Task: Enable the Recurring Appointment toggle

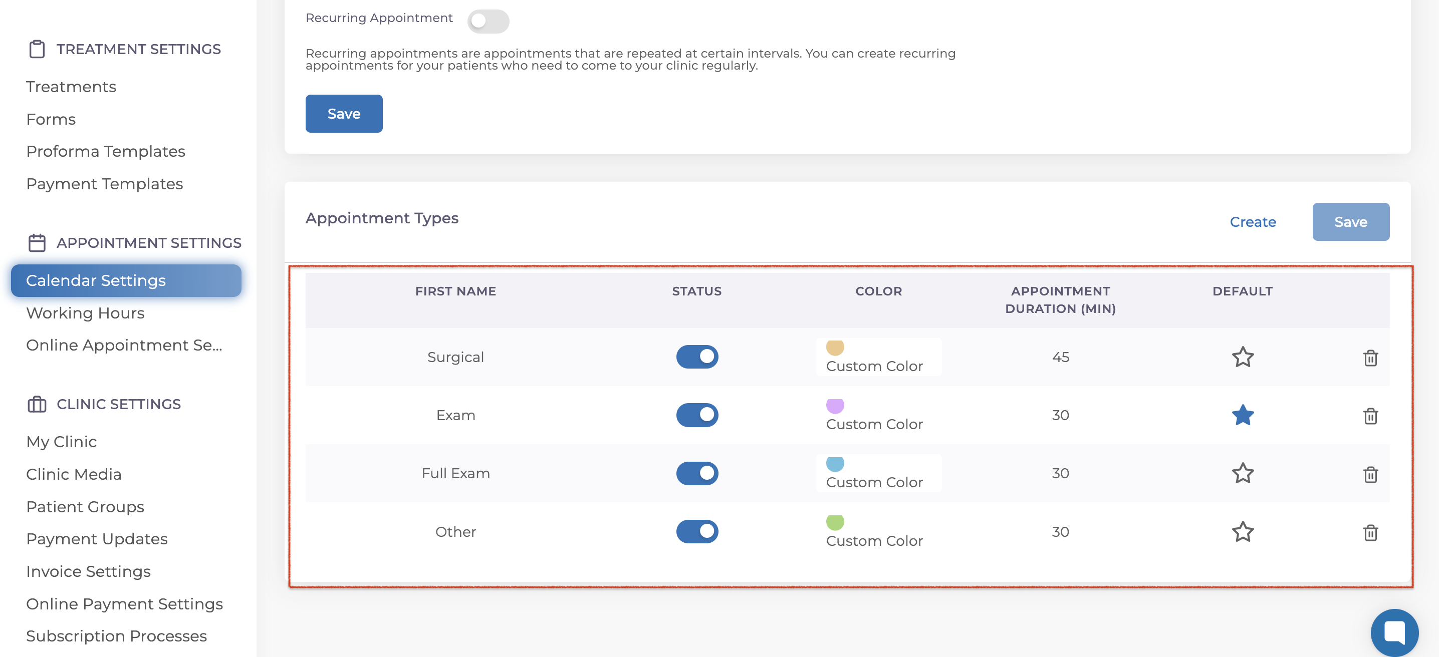Action: 488,21
